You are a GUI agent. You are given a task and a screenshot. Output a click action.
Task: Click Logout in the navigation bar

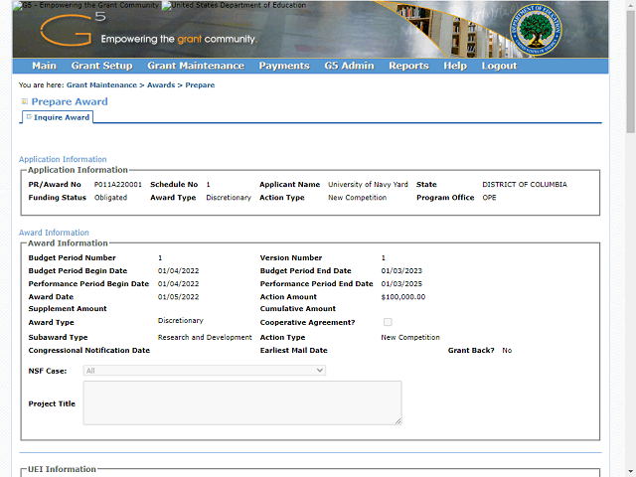[x=499, y=66]
